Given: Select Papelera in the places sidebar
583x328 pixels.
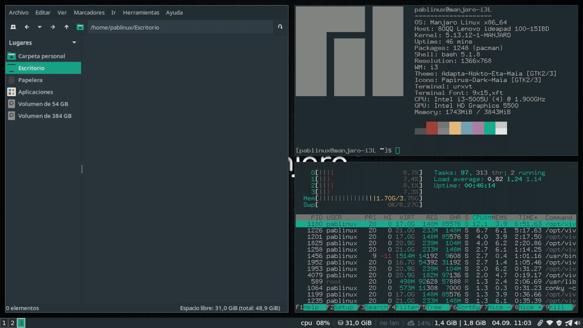Looking at the screenshot, I should click(x=30, y=80).
